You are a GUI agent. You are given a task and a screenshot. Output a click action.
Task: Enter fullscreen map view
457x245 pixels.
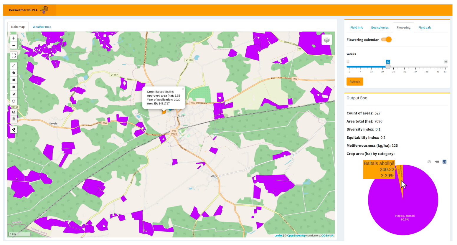[14, 55]
